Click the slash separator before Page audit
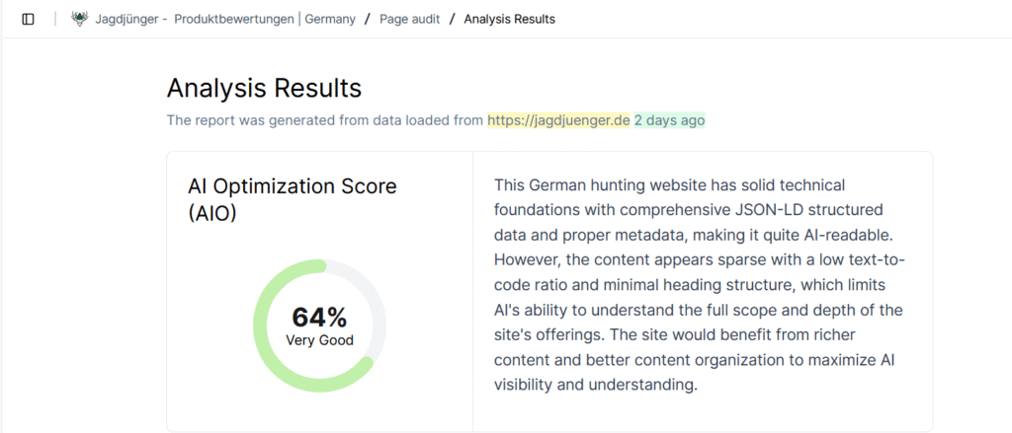Image resolution: width=1012 pixels, height=433 pixels. [x=368, y=19]
